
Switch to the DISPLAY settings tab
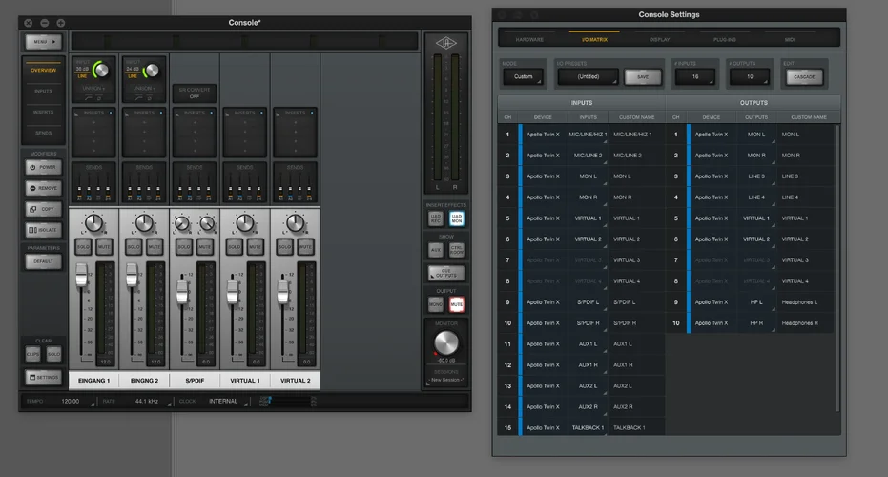tap(659, 40)
